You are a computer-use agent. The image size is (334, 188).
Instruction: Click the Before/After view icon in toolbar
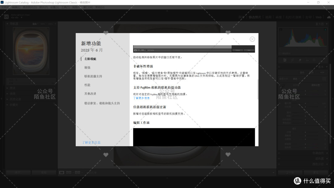tap(77, 173)
